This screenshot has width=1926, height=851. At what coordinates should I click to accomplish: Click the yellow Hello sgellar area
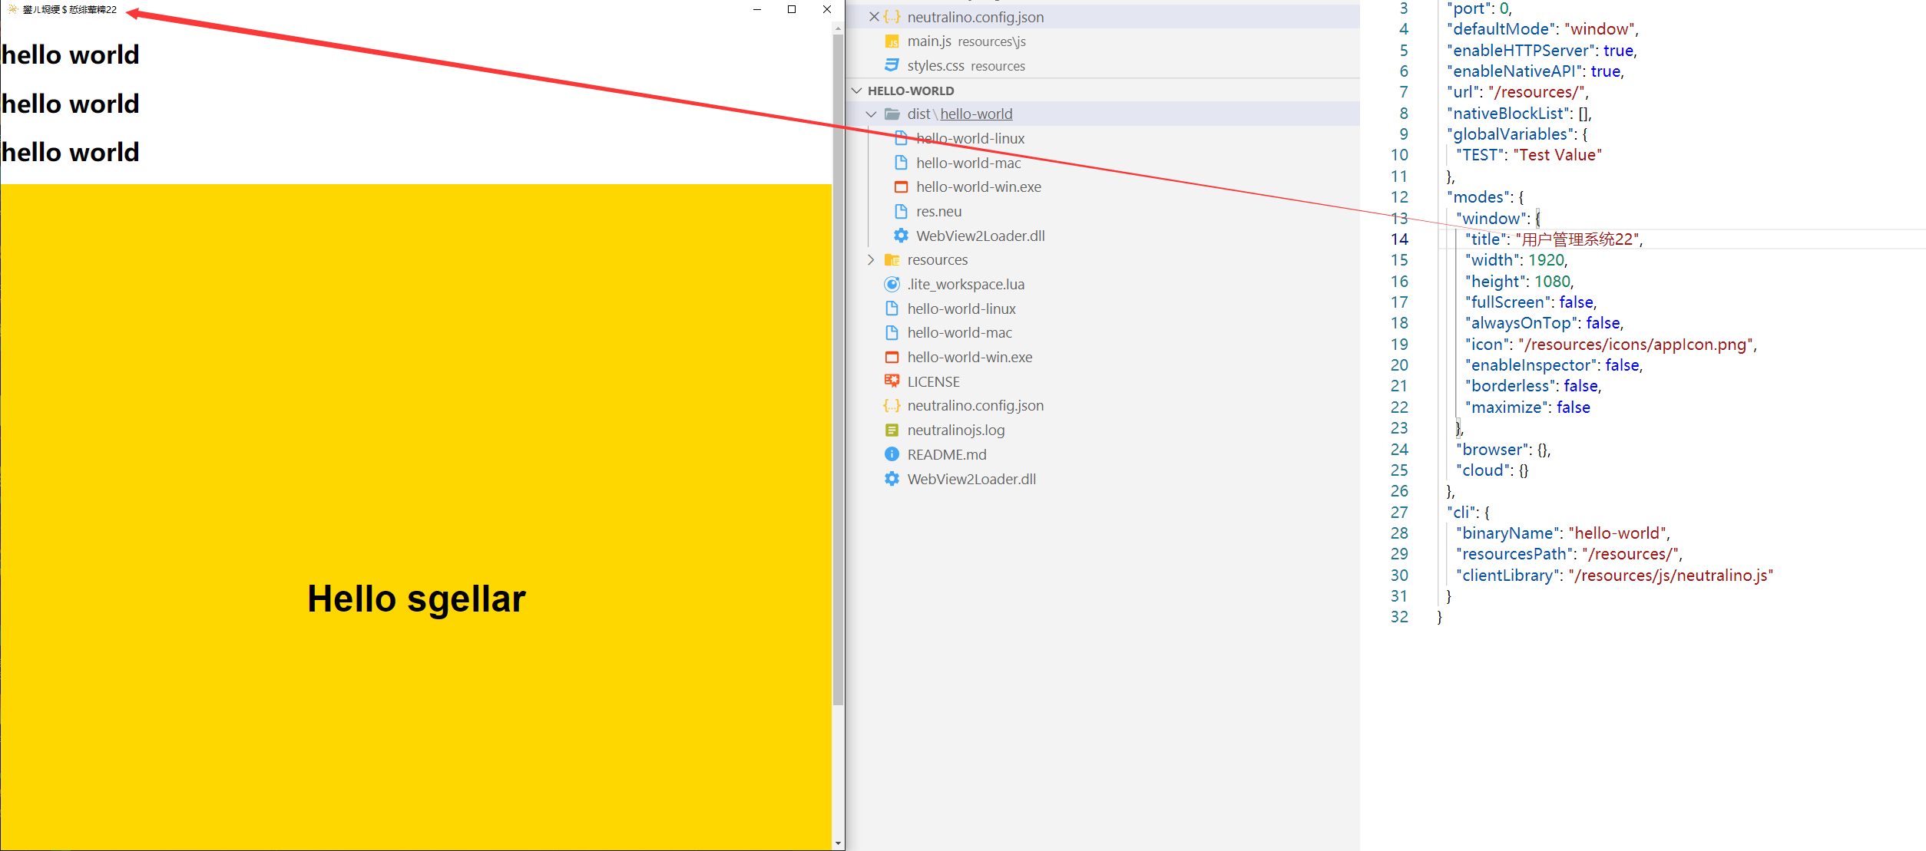pyautogui.click(x=416, y=599)
